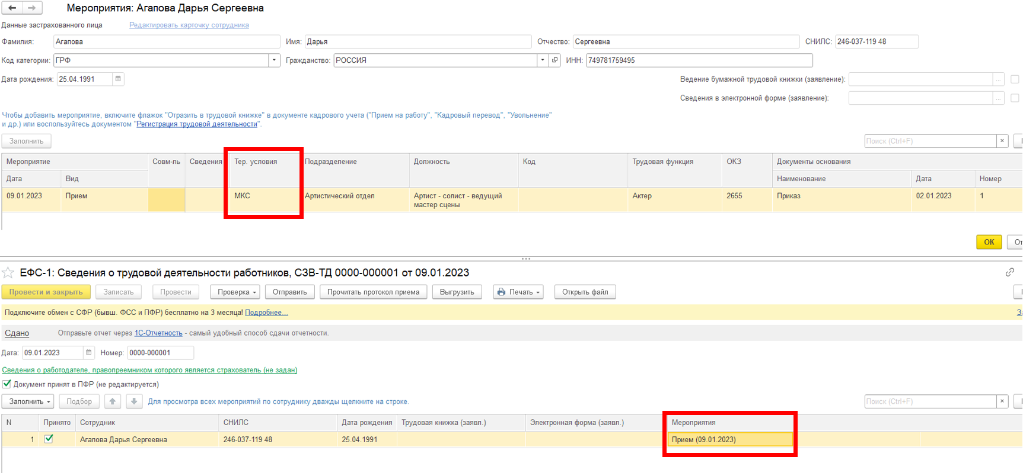Image resolution: width=1023 pixels, height=473 pixels.
Task: Select 'Агапова Дарья Сергеевна' row cell
Action: 146,439
